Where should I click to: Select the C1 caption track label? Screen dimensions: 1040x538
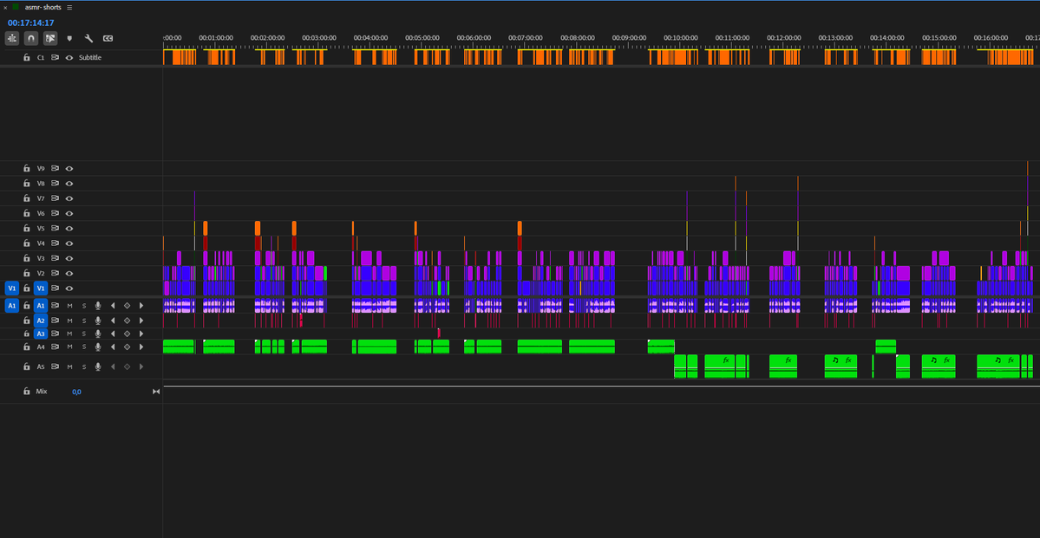click(41, 58)
